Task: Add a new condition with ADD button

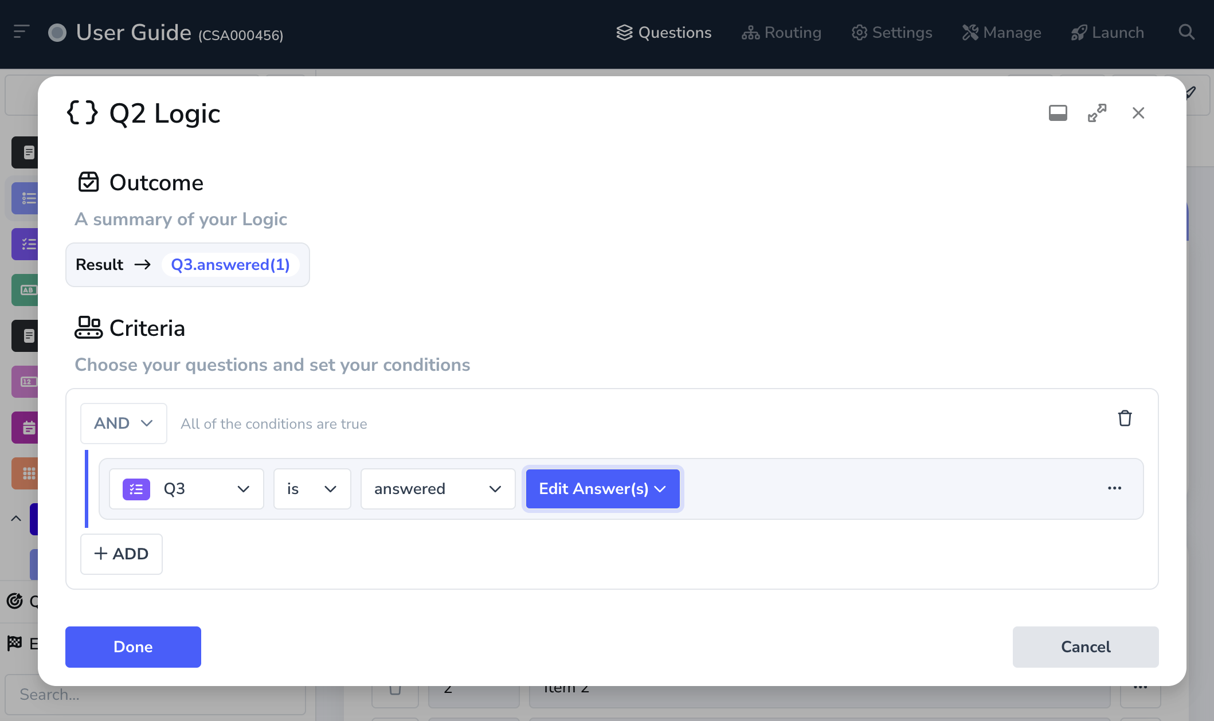Action: (x=122, y=554)
